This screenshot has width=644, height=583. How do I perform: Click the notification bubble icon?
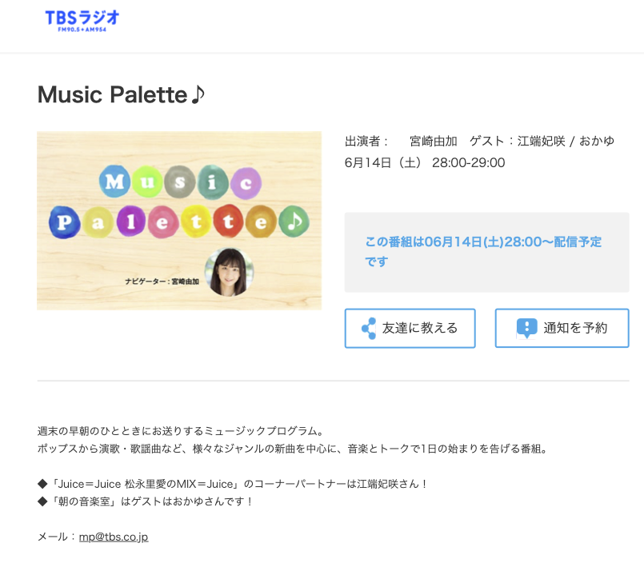point(526,329)
